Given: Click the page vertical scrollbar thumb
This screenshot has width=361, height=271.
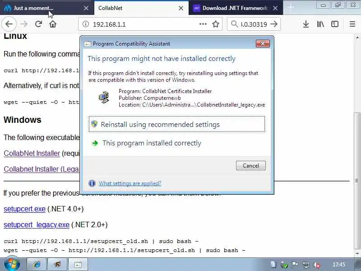Looking at the screenshot, I should click(x=357, y=181).
